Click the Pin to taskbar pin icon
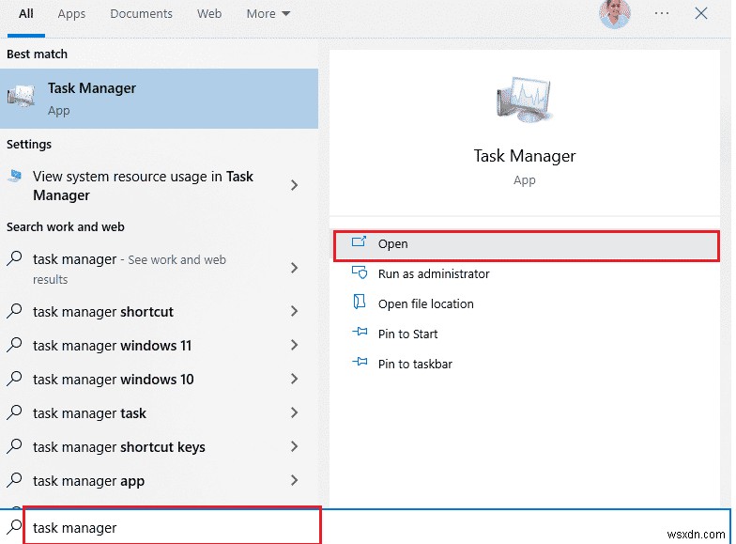 [x=359, y=364]
